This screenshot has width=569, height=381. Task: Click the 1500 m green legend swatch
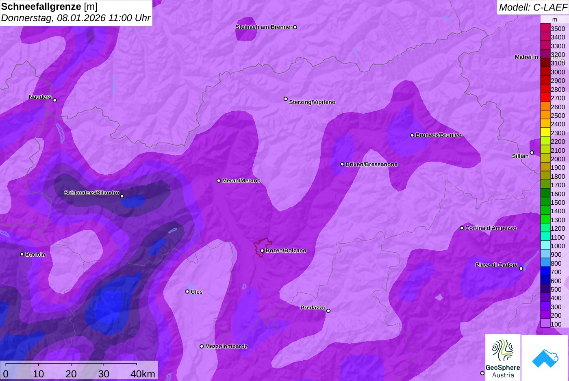click(x=545, y=202)
